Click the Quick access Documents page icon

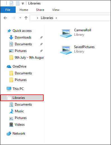pos(11,44)
